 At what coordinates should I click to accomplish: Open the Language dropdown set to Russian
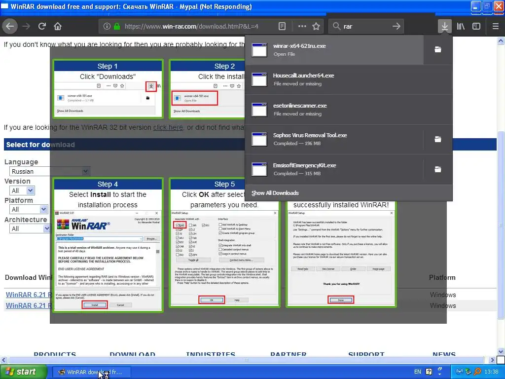tap(50, 171)
